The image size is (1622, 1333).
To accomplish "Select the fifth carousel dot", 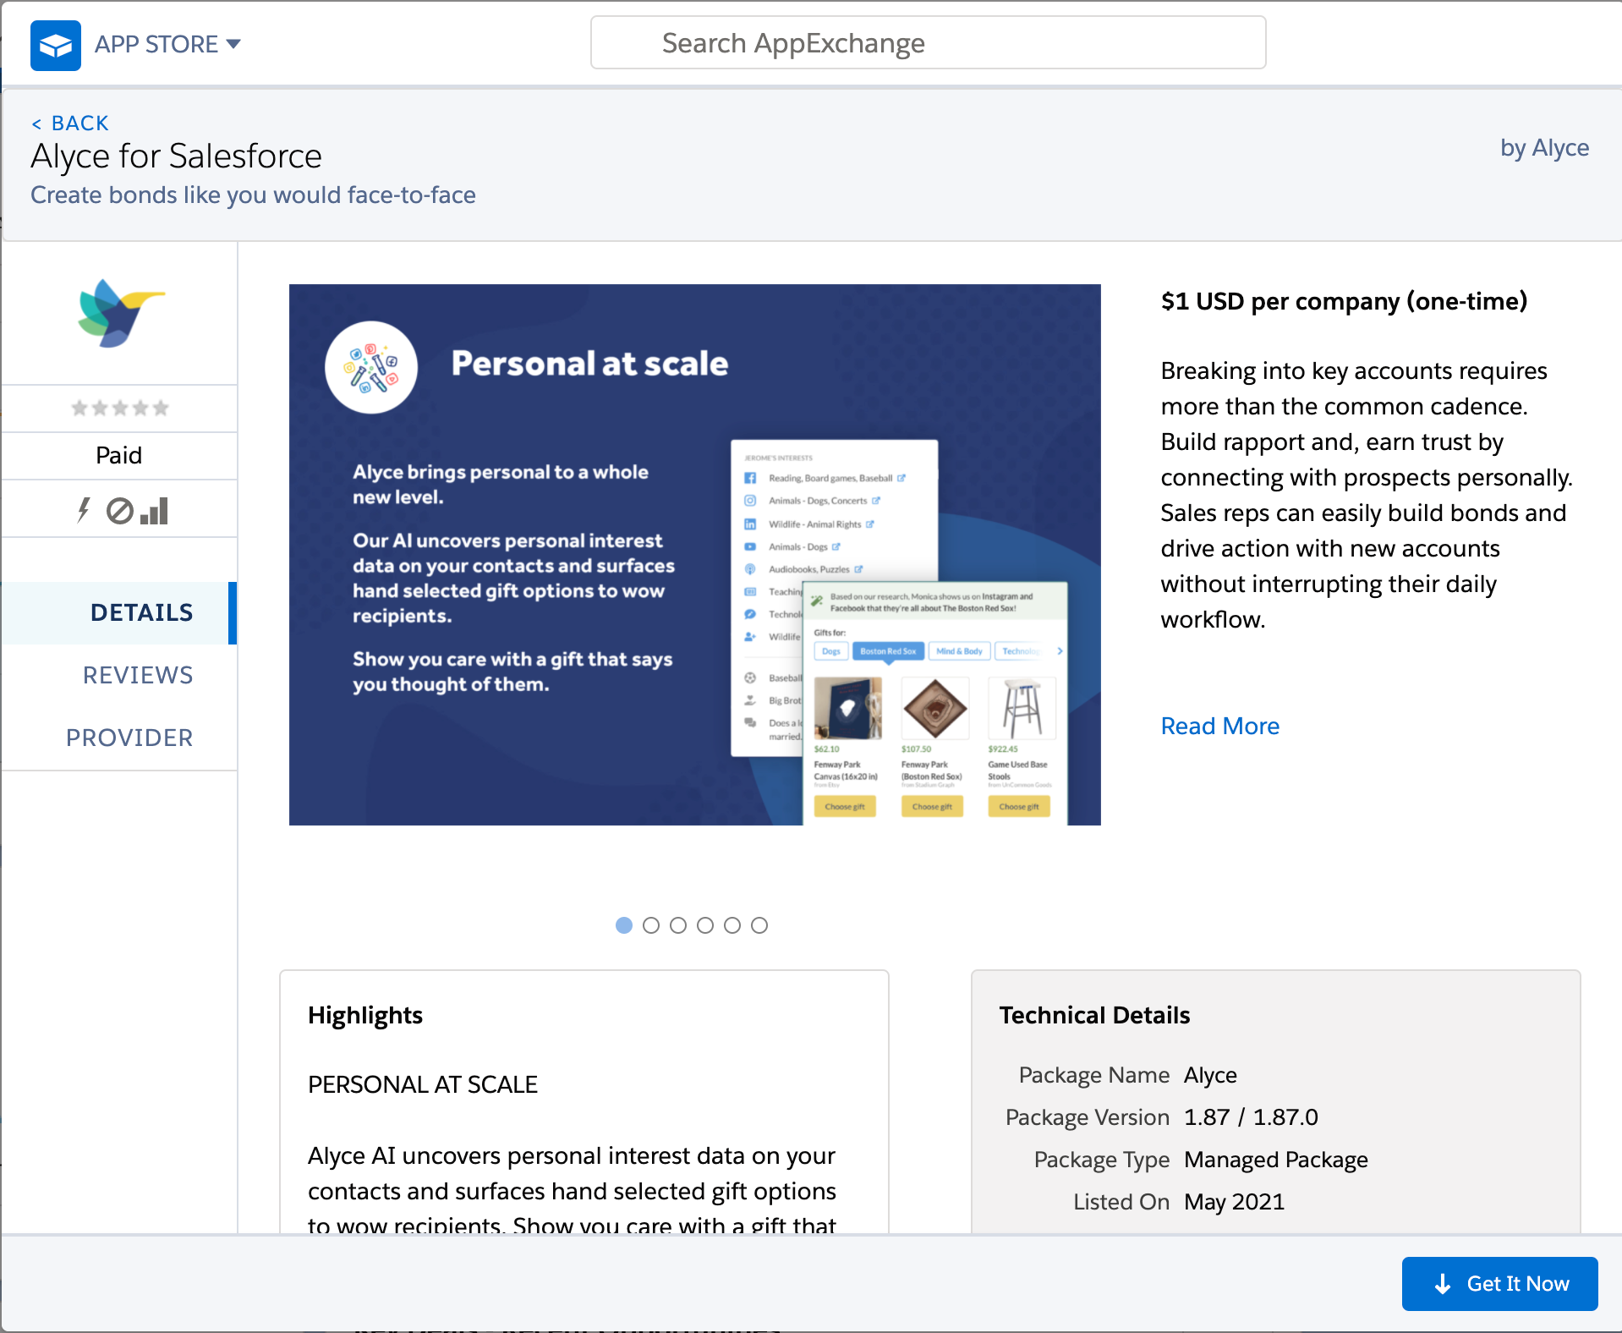I will pyautogui.click(x=732, y=925).
